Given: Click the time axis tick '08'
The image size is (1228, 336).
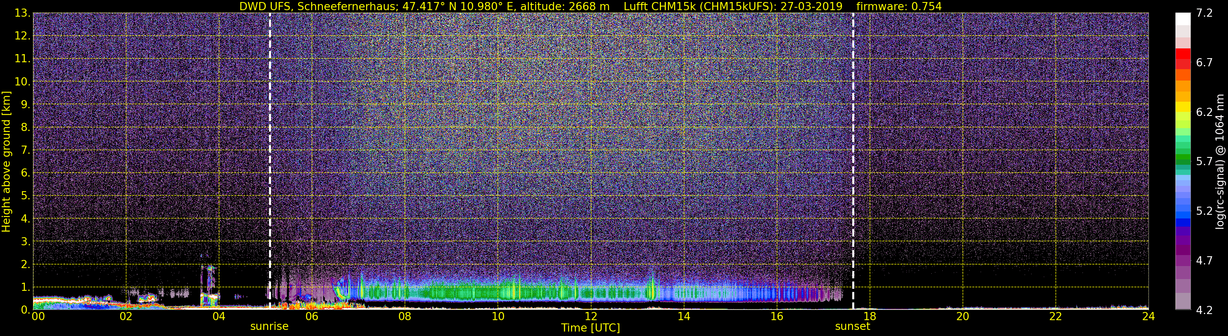Looking at the screenshot, I should click(405, 317).
